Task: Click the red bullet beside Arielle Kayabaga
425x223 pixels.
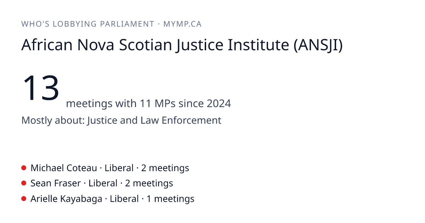Action: (x=24, y=199)
